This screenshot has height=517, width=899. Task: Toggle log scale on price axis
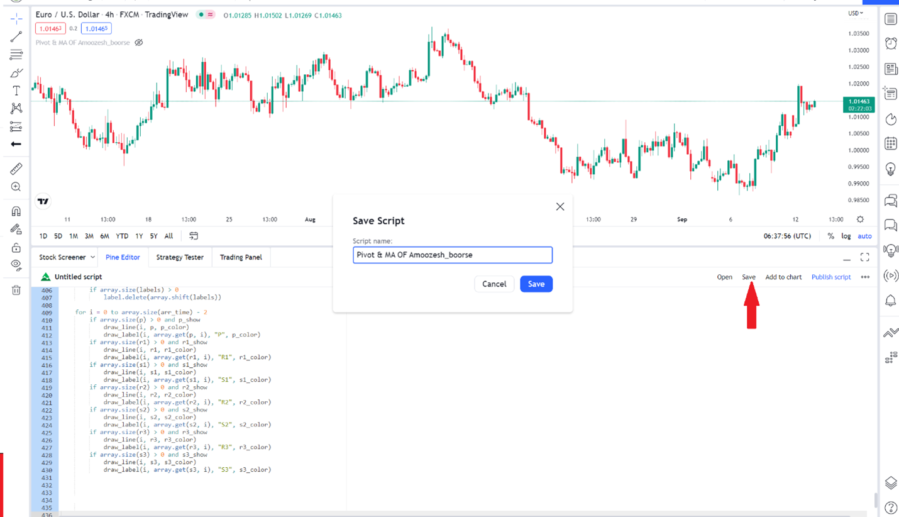pyautogui.click(x=846, y=236)
